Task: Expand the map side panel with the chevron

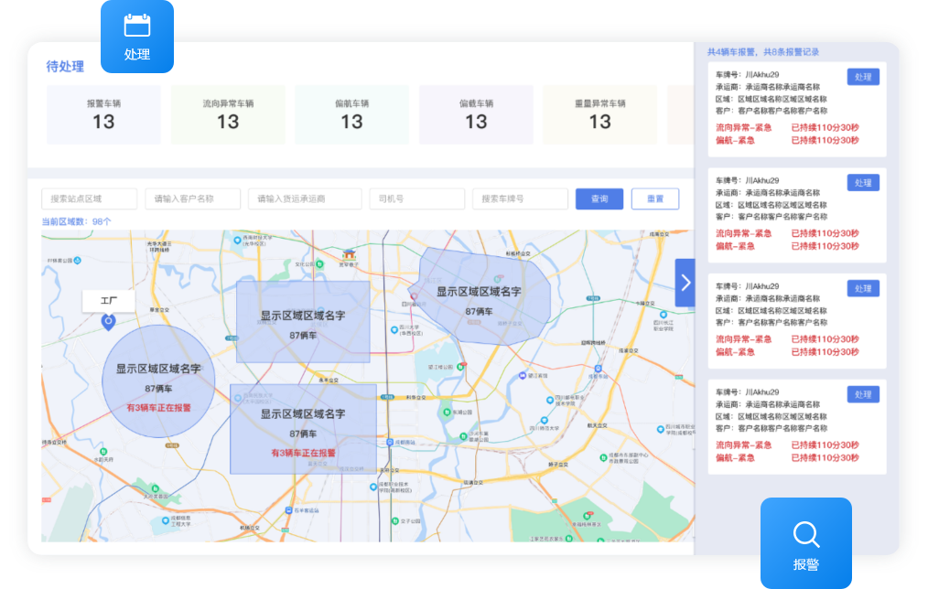Action: [x=685, y=283]
